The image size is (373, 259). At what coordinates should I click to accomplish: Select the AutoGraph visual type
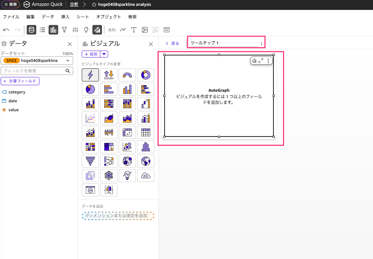pos(90,75)
